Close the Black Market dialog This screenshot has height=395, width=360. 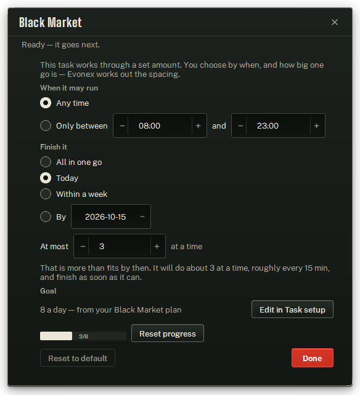click(335, 22)
